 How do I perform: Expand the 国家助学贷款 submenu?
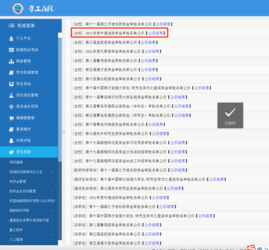pyautogui.click(x=52, y=210)
